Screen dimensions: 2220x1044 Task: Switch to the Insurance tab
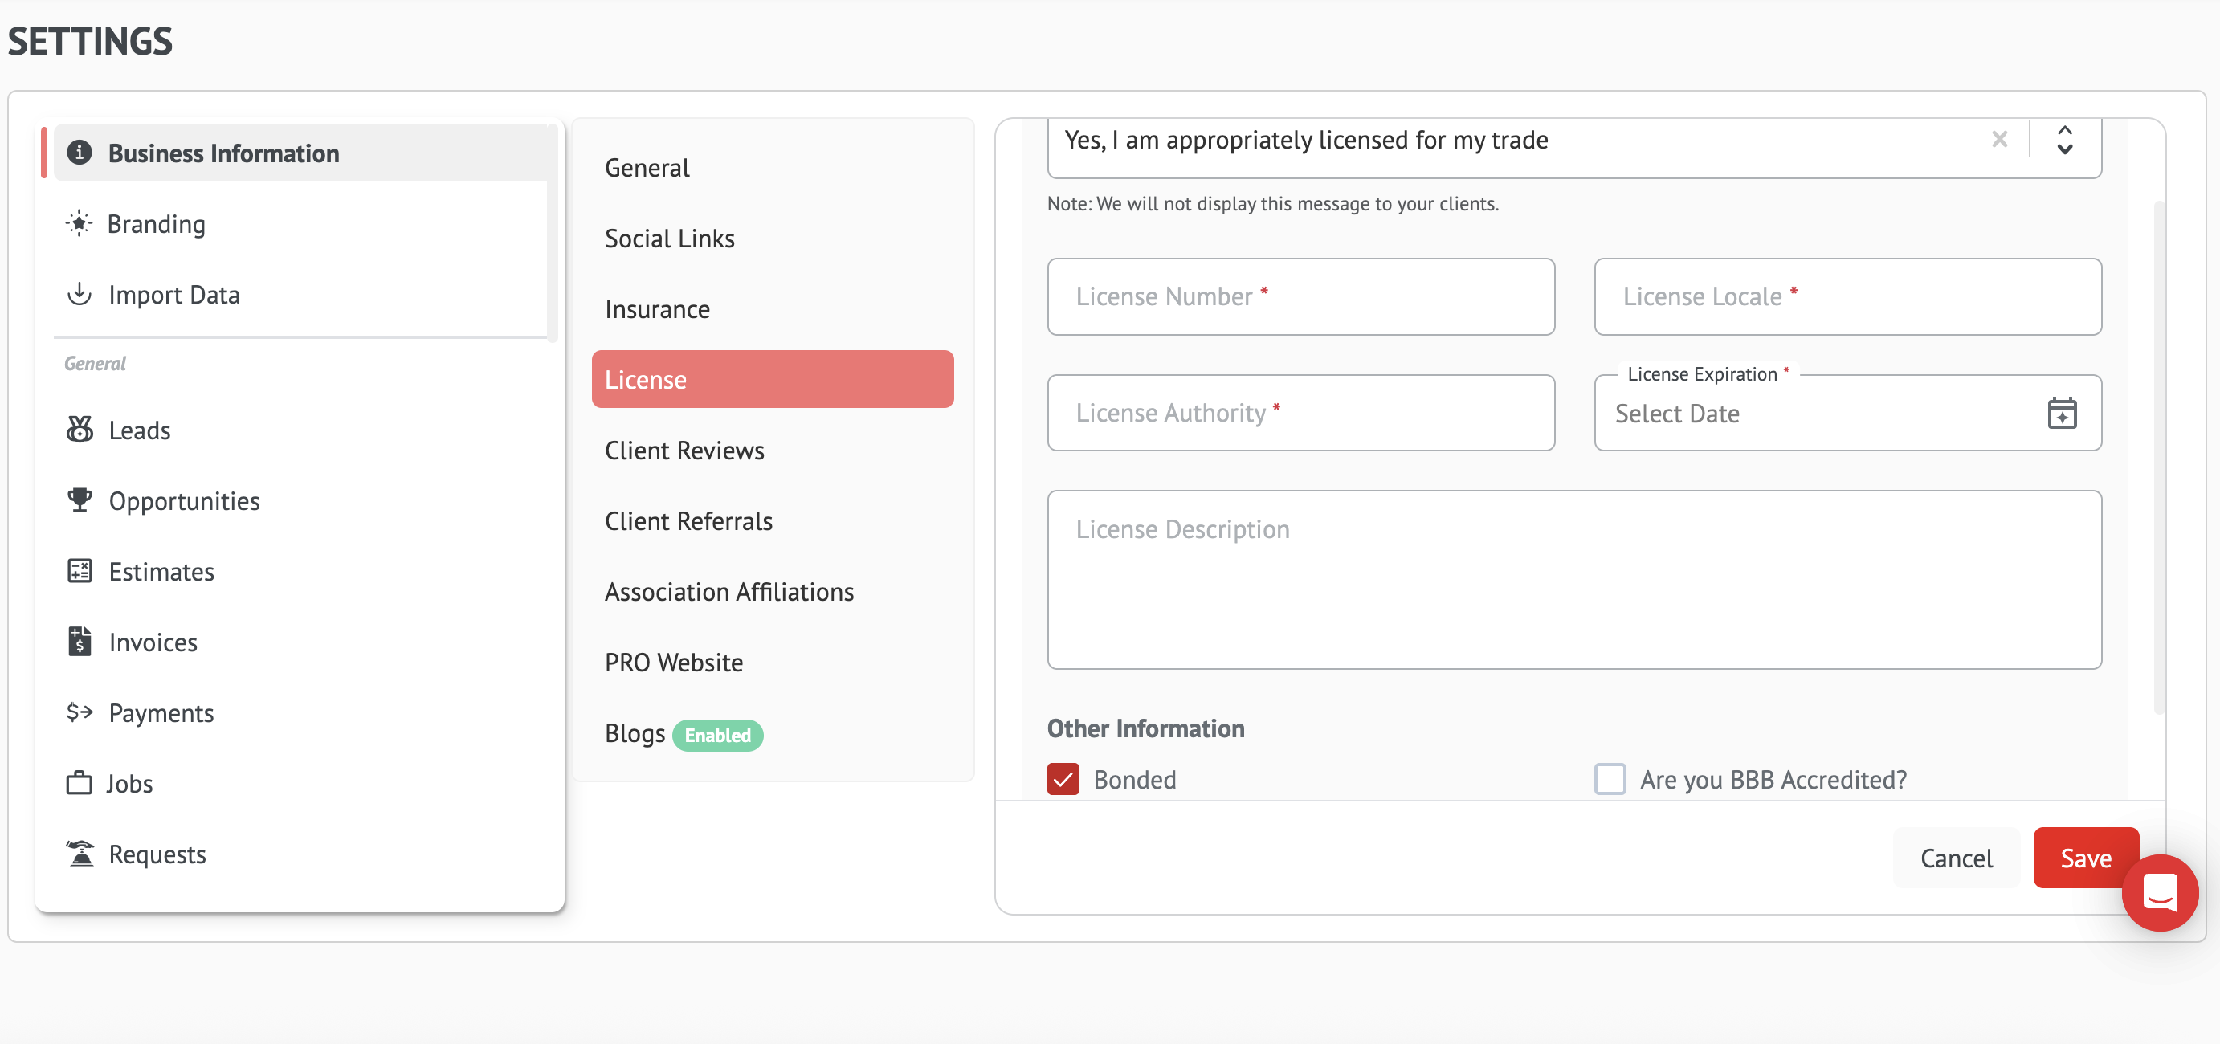tap(657, 309)
